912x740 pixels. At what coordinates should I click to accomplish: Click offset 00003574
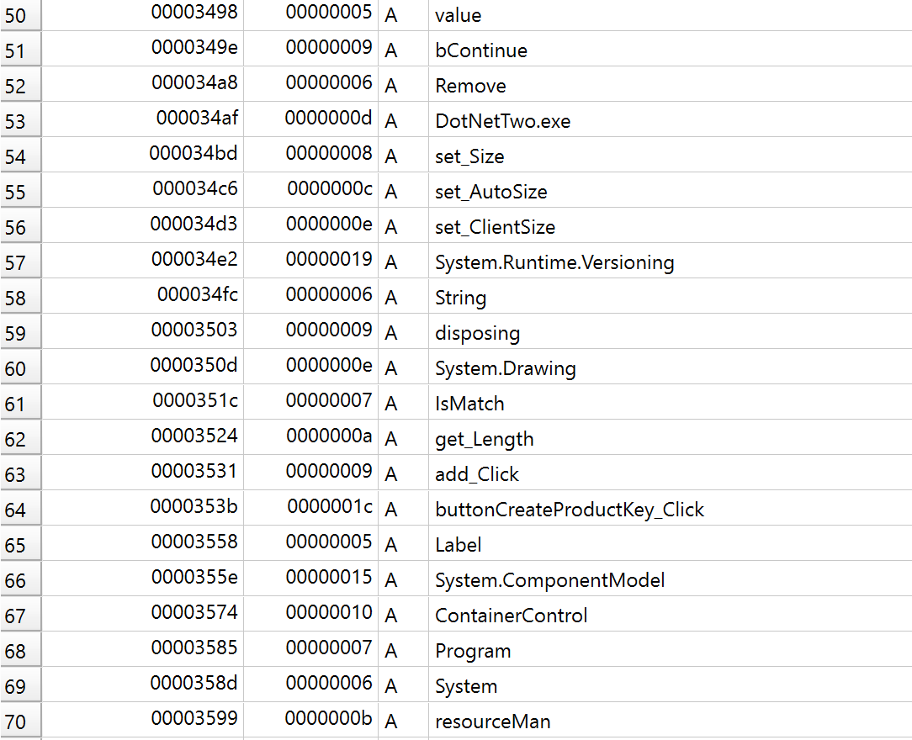pos(194,612)
